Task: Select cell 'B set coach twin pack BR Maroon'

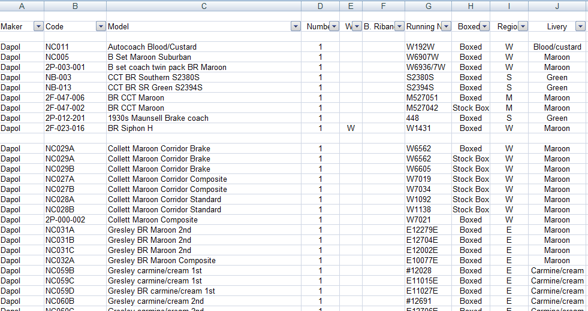Action: (204, 68)
